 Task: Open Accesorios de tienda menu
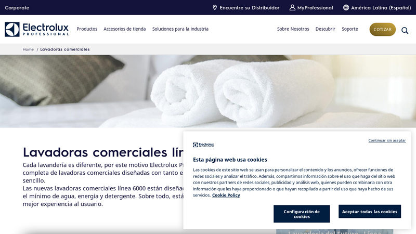[124, 29]
